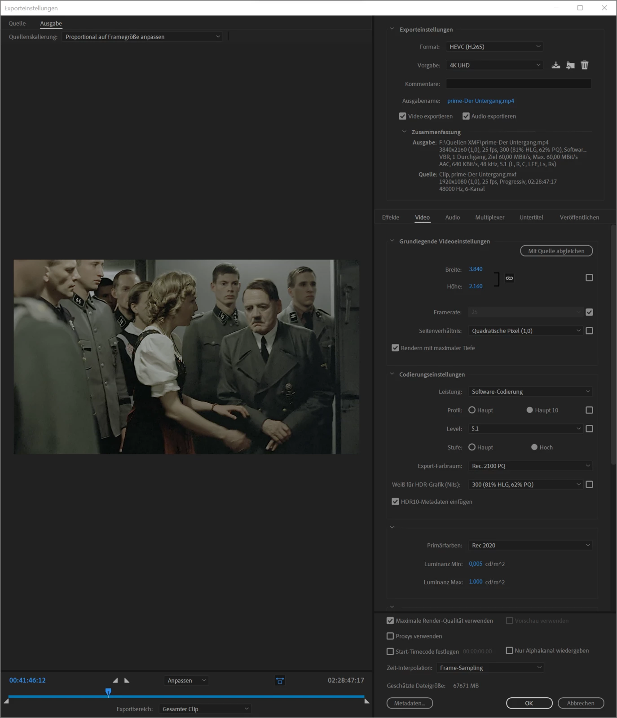Click Mit Quelle abgleichen button
Screen dimensions: 617x718
coord(556,251)
